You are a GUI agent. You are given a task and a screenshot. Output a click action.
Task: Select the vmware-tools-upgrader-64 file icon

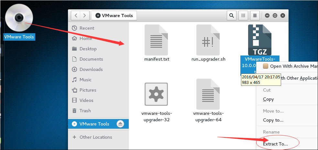pyautogui.click(x=208, y=94)
